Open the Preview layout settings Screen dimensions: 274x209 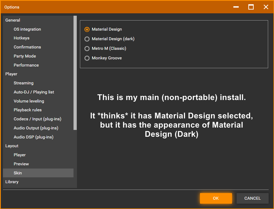click(x=21, y=164)
